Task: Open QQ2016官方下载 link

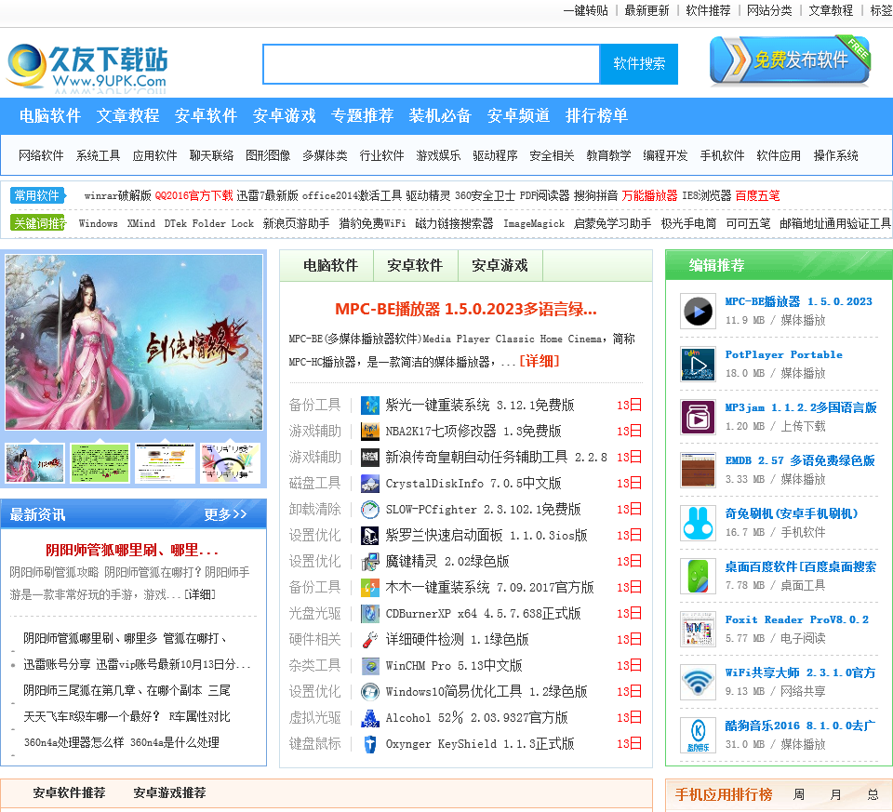Action: (x=194, y=196)
